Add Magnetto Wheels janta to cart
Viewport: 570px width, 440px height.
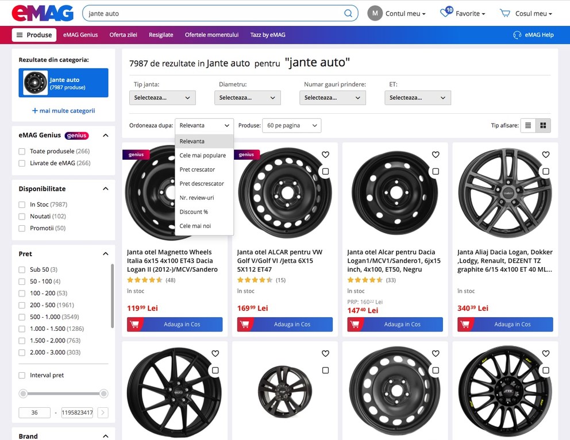(x=175, y=325)
